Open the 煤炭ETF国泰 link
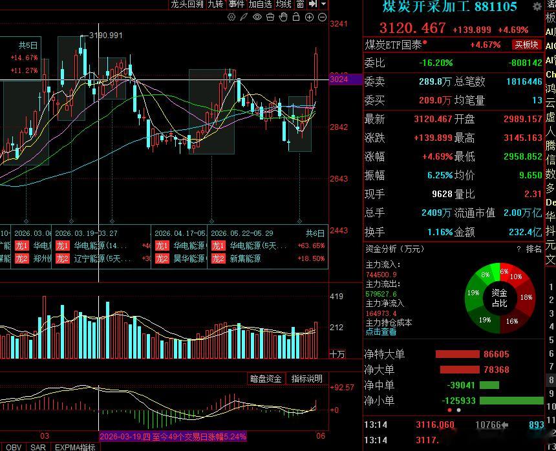 pyautogui.click(x=394, y=45)
